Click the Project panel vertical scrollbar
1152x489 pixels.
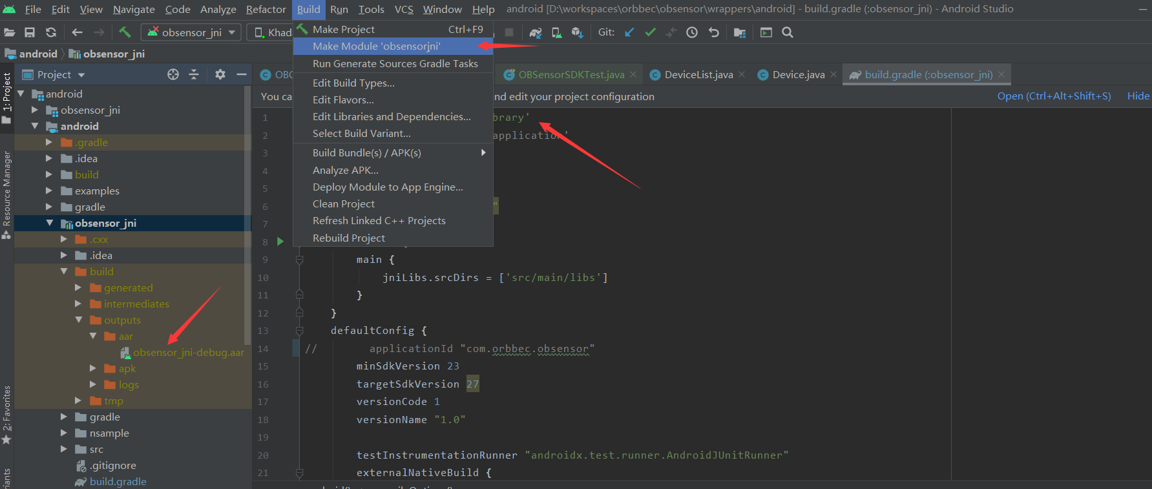248,215
